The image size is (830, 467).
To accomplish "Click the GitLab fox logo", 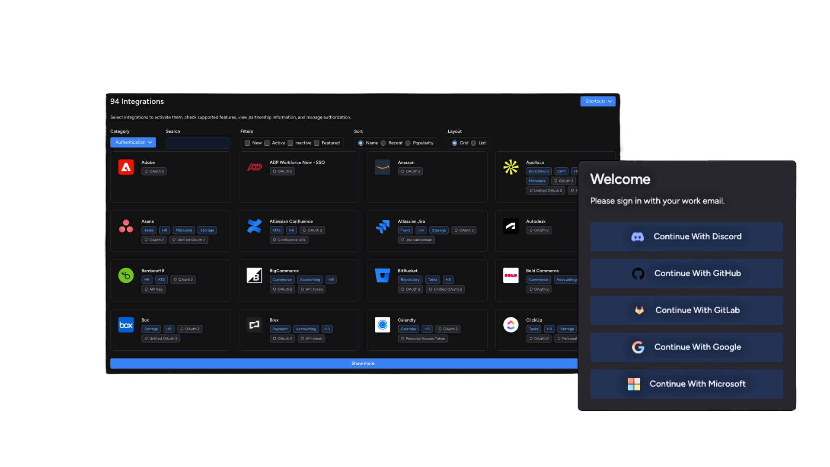I will click(639, 310).
